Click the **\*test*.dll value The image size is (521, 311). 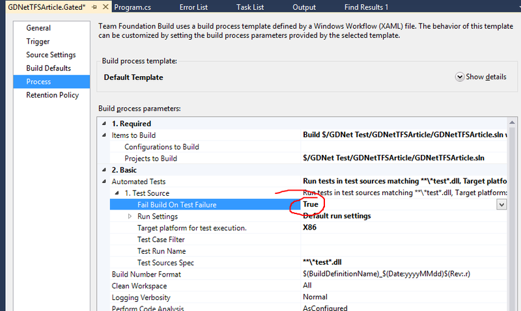click(322, 262)
